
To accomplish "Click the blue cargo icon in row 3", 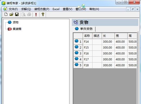I will point(77,53).
